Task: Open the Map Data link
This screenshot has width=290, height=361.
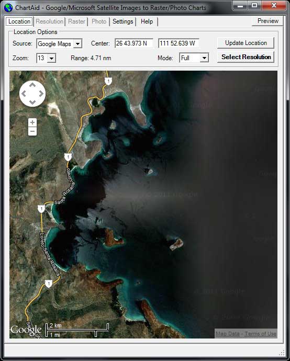Action: click(x=227, y=334)
